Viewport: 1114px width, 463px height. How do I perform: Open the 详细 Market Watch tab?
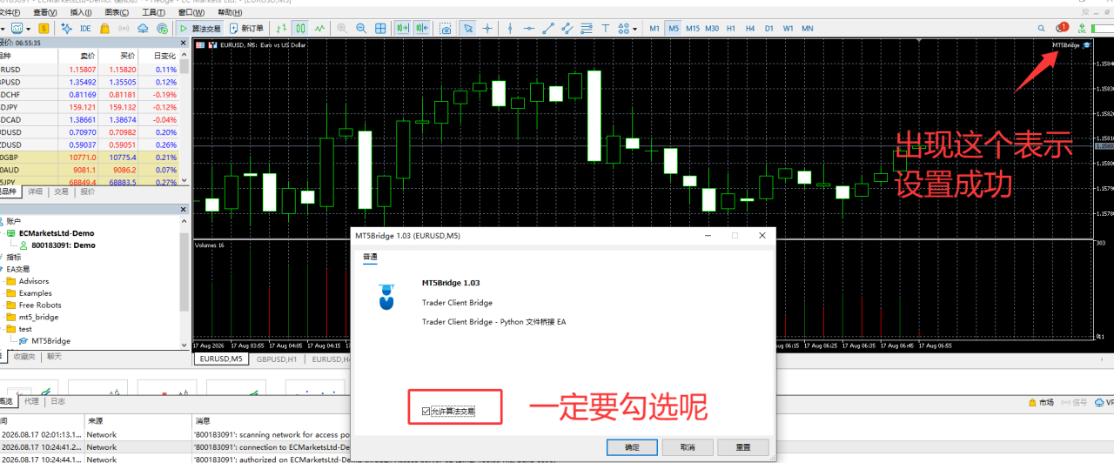click(x=36, y=191)
